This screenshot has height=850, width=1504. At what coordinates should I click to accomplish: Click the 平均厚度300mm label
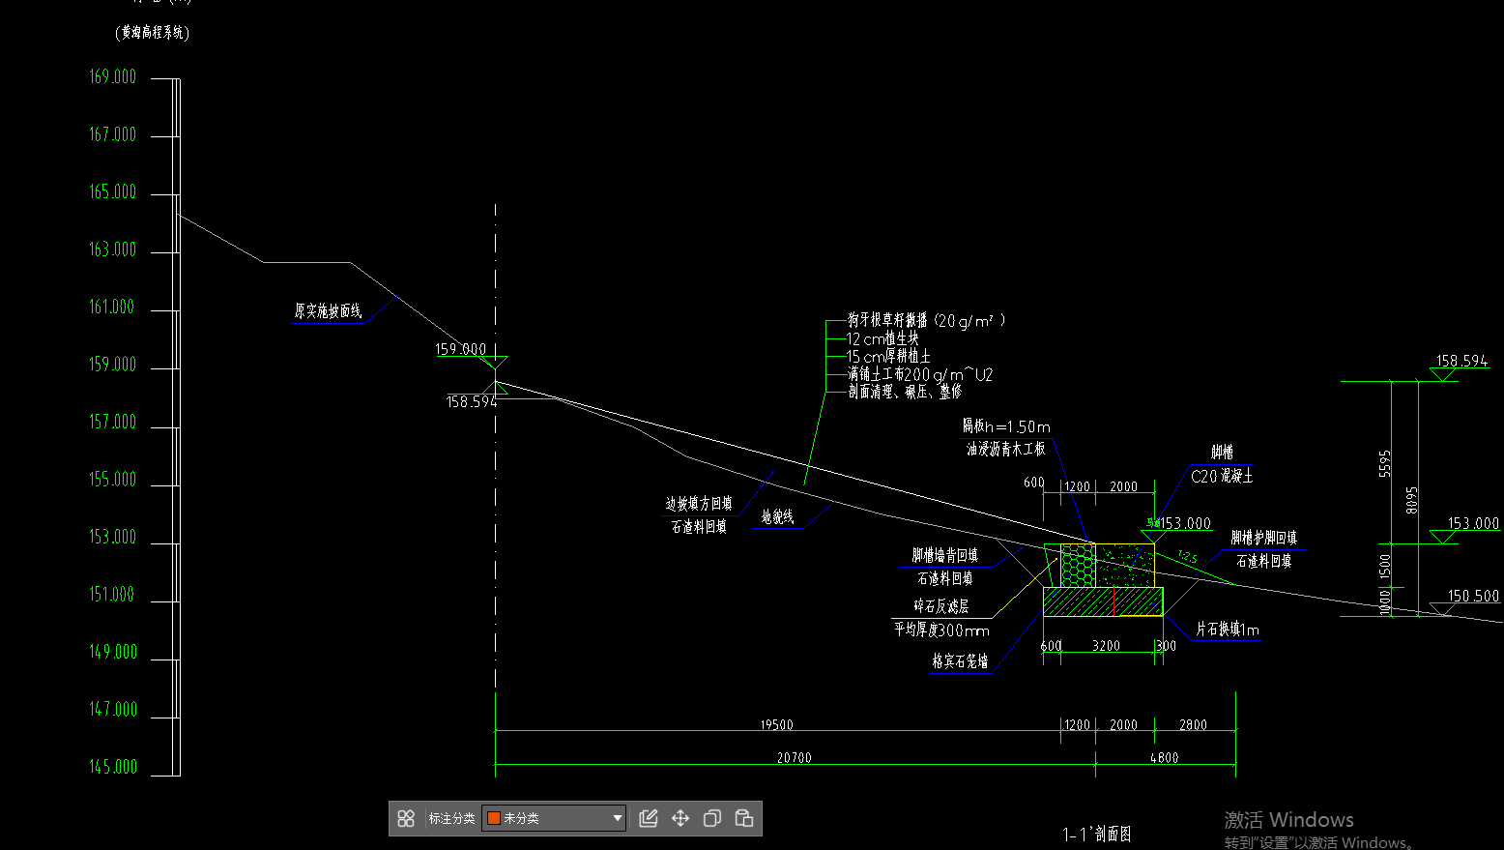point(941,630)
